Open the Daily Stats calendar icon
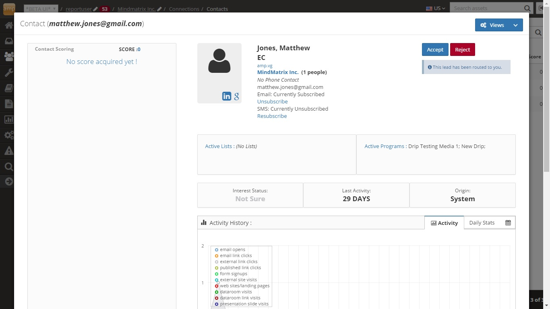The width and height of the screenshot is (550, 309). (x=508, y=223)
